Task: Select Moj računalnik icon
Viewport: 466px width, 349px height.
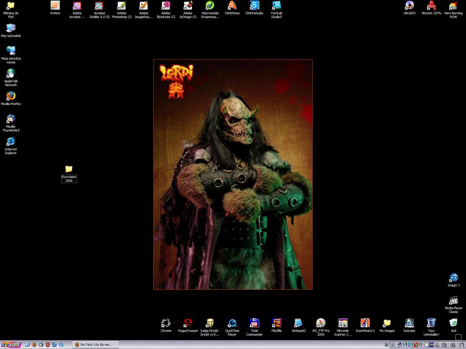Action: 11,30
